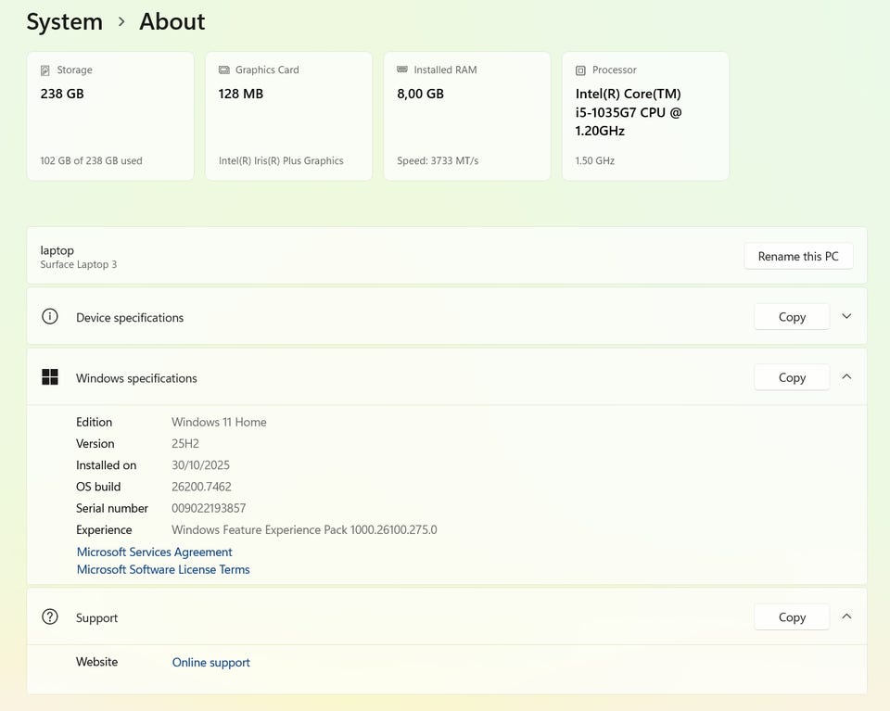Click the Device specifications info icon

[x=50, y=317]
